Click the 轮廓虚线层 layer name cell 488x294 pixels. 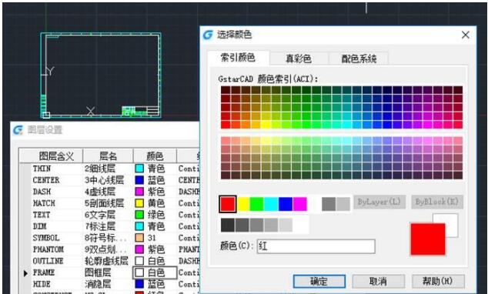106,261
